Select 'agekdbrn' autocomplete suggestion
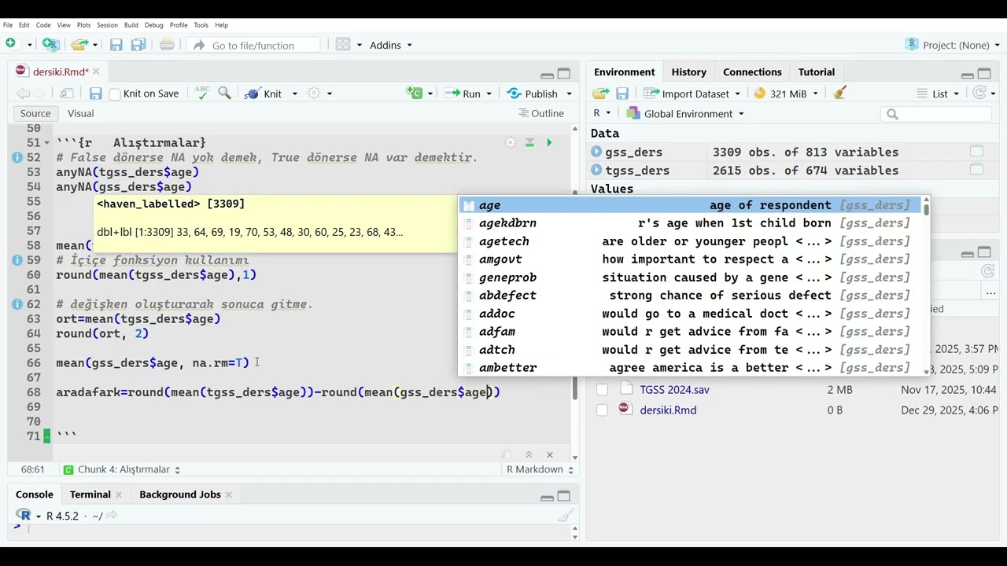The width and height of the screenshot is (1007, 566). click(x=689, y=223)
